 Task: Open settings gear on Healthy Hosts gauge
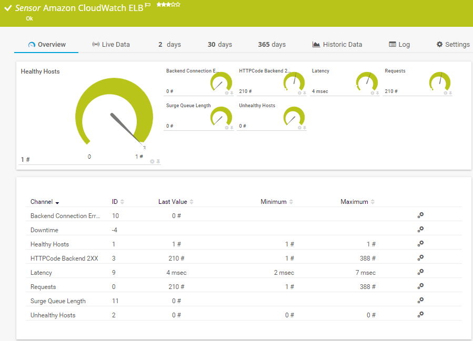pos(153,161)
